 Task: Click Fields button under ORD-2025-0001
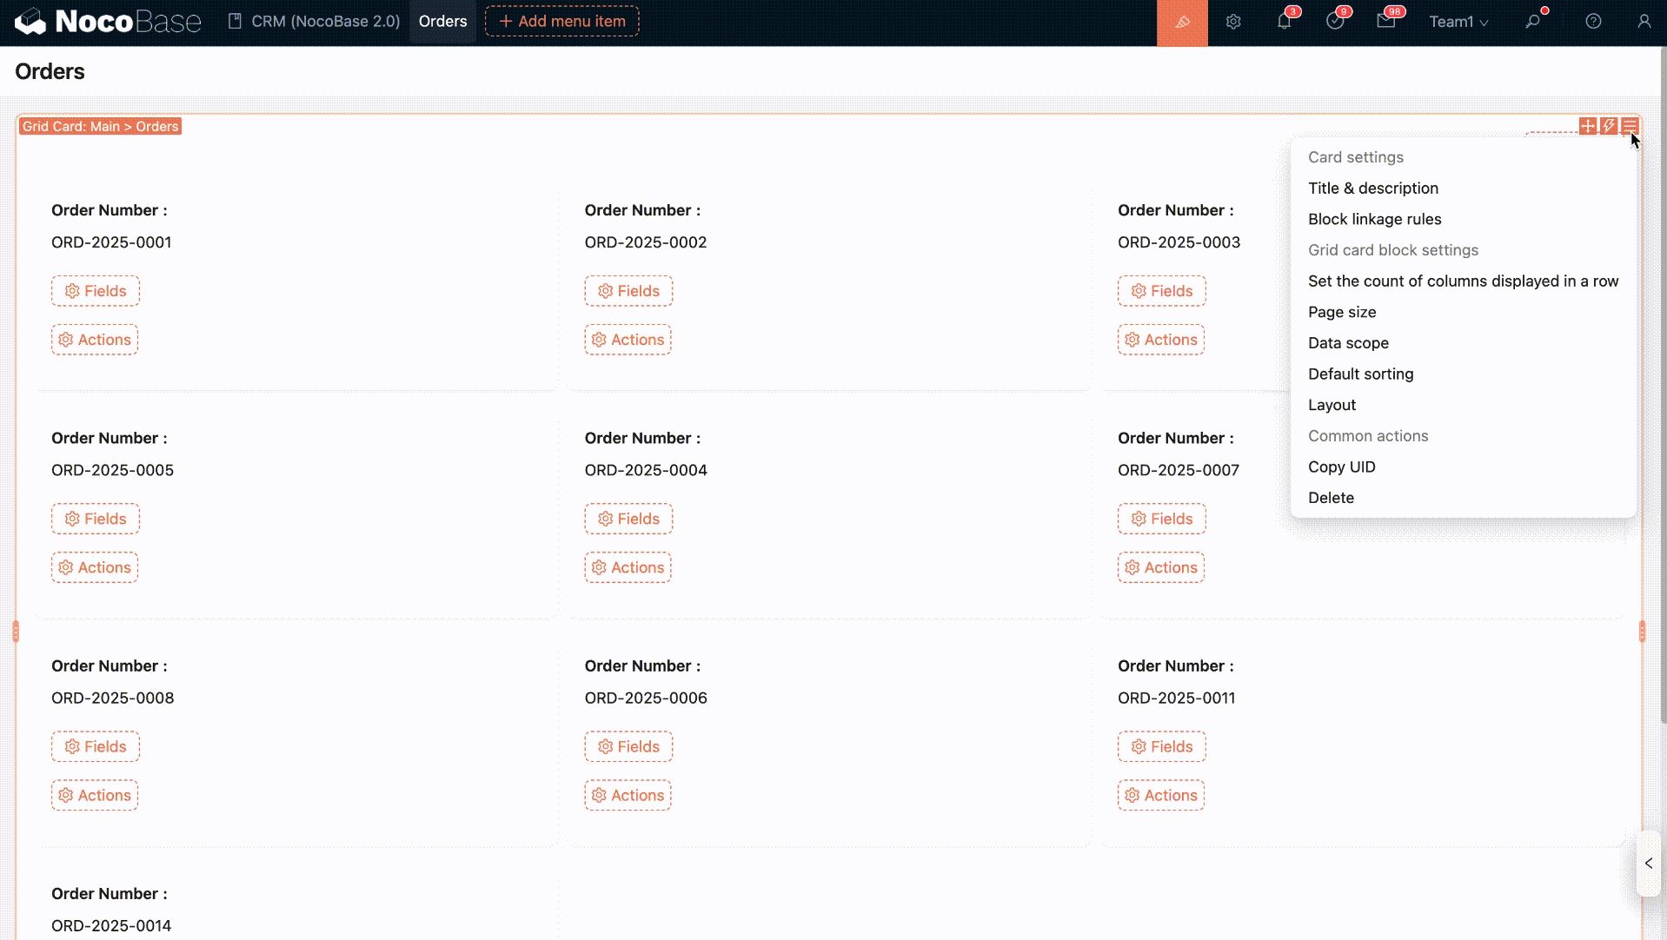(96, 291)
